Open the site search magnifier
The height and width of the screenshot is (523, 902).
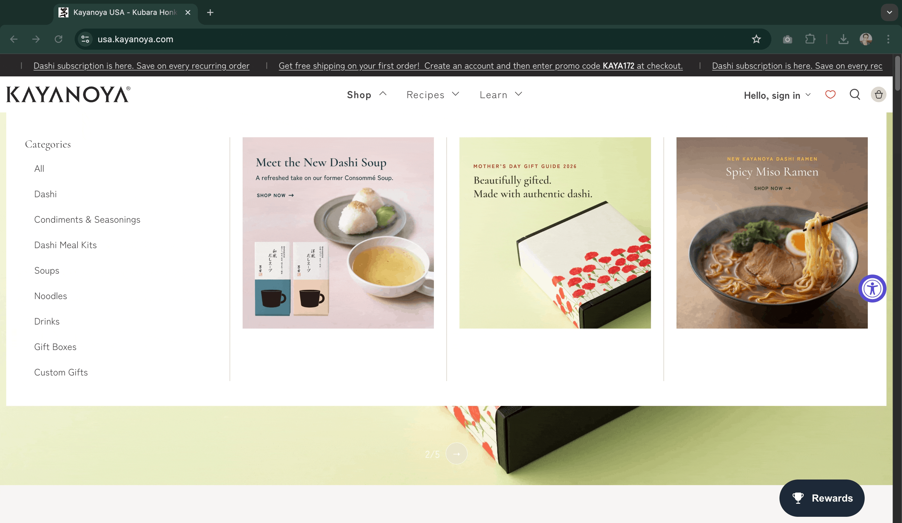pyautogui.click(x=855, y=95)
